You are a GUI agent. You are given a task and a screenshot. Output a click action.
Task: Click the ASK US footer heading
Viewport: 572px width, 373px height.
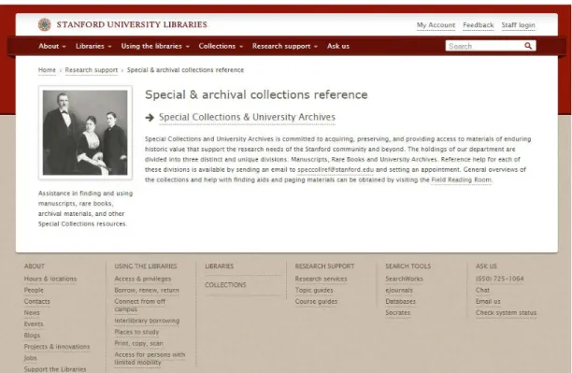click(486, 266)
